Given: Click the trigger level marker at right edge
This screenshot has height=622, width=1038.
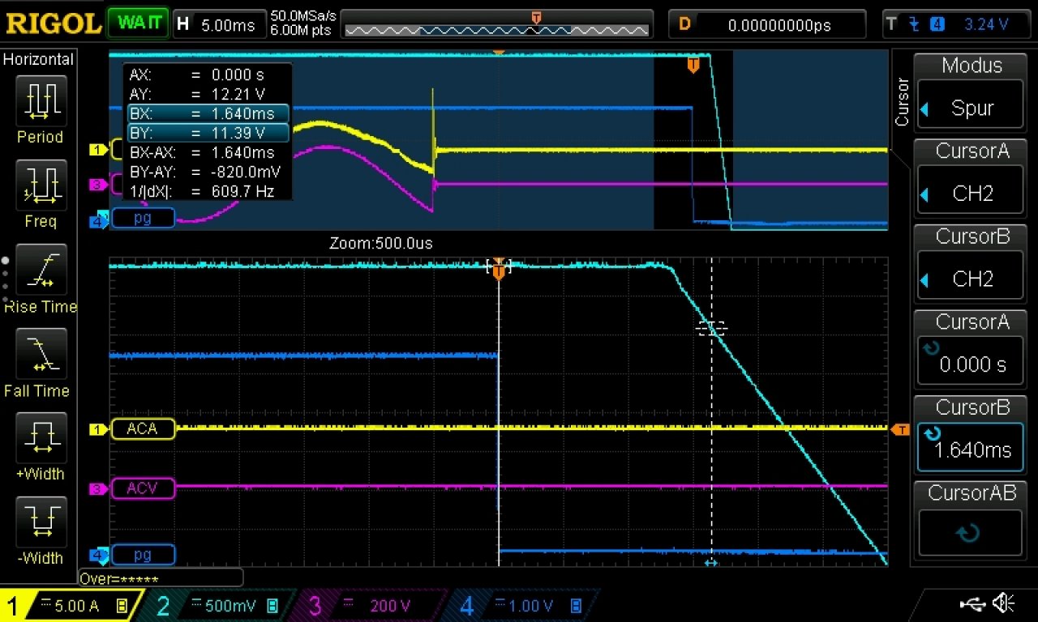Looking at the screenshot, I should (x=899, y=429).
